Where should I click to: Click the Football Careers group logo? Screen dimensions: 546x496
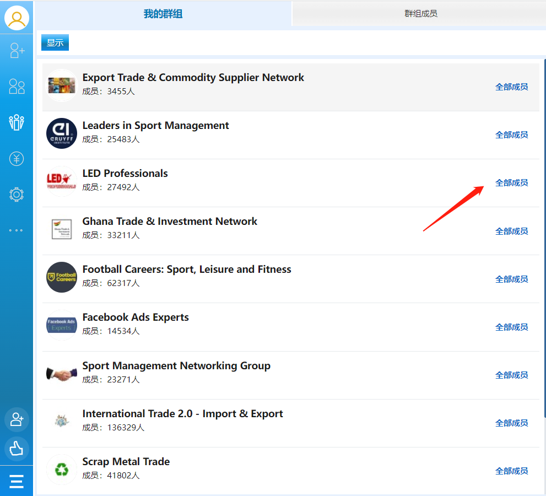[x=62, y=277]
